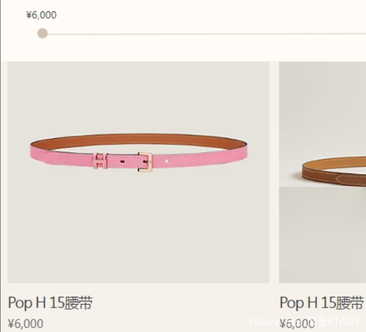Click the gold square buckle loop
Image resolution: width=366 pixels, height=332 pixels.
point(145,162)
